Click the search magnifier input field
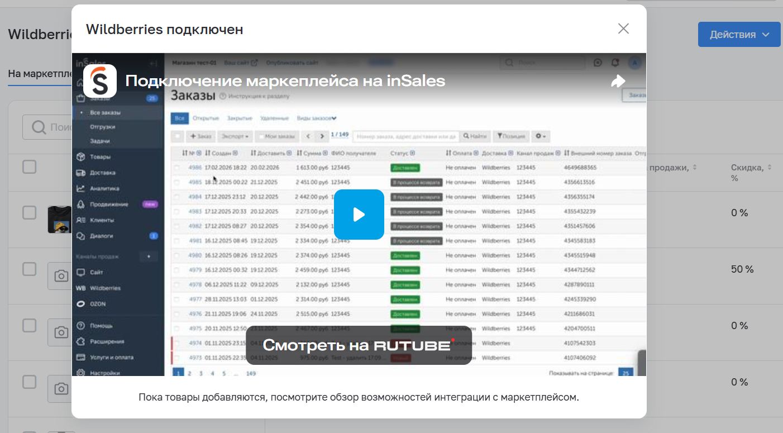The width and height of the screenshot is (783, 433). [48, 127]
